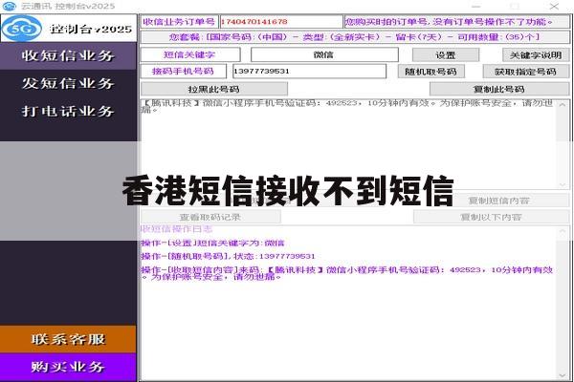Click the 短信关键字 label
574x382 pixels.
pyautogui.click(x=189, y=54)
